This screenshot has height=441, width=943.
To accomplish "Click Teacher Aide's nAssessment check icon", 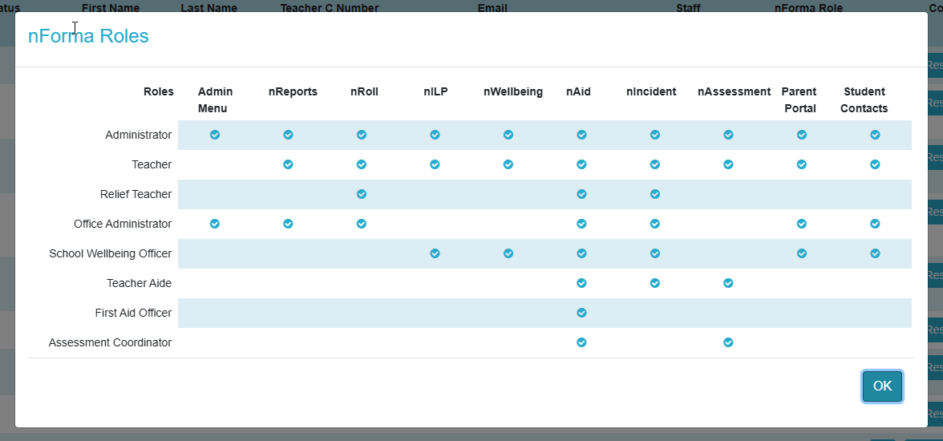I will point(728,283).
